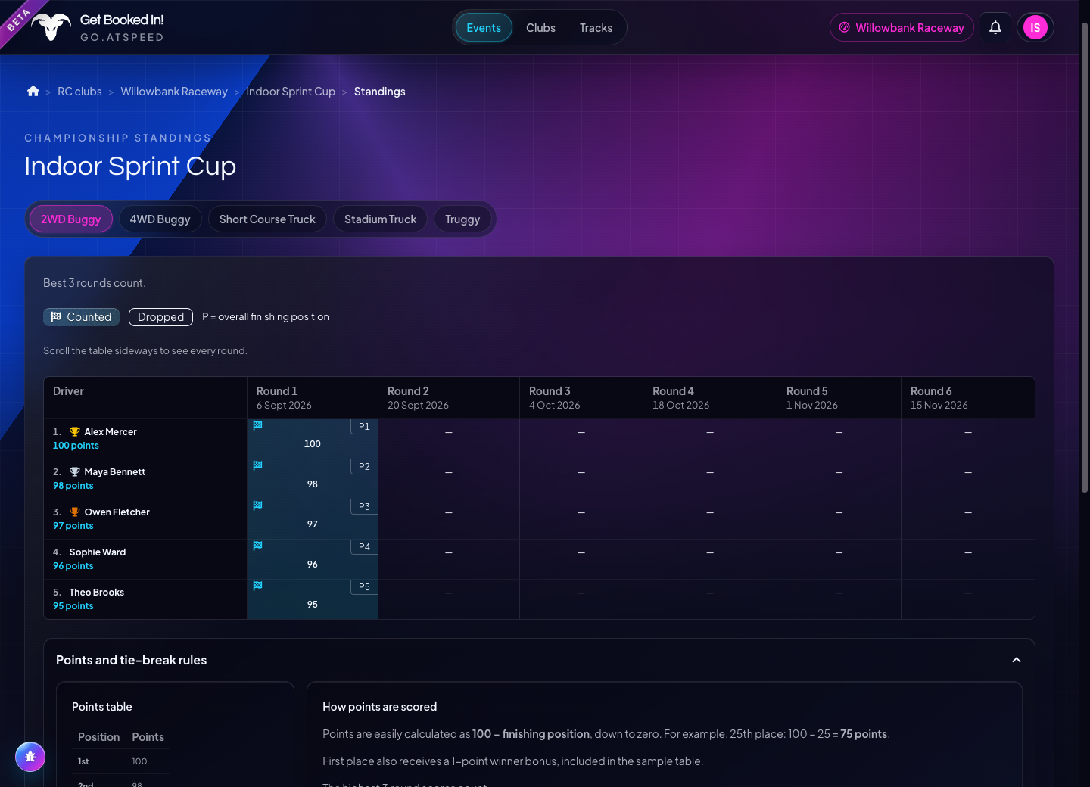The width and height of the screenshot is (1090, 787).
Task: Open the IS user avatar menu
Action: (x=1035, y=28)
